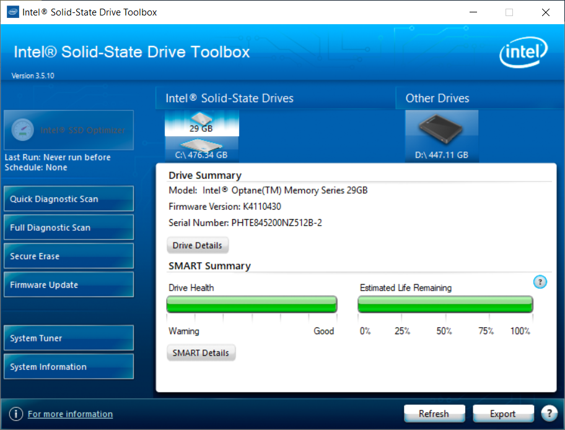Click the Good label under Drive Health
Viewport: 565px width, 430px height.
(x=324, y=331)
